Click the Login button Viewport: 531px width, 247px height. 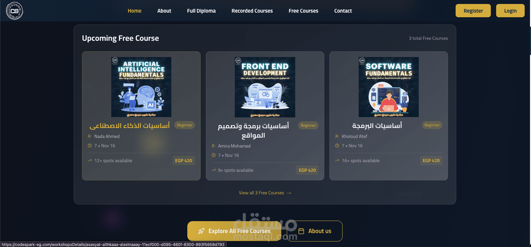(x=510, y=11)
